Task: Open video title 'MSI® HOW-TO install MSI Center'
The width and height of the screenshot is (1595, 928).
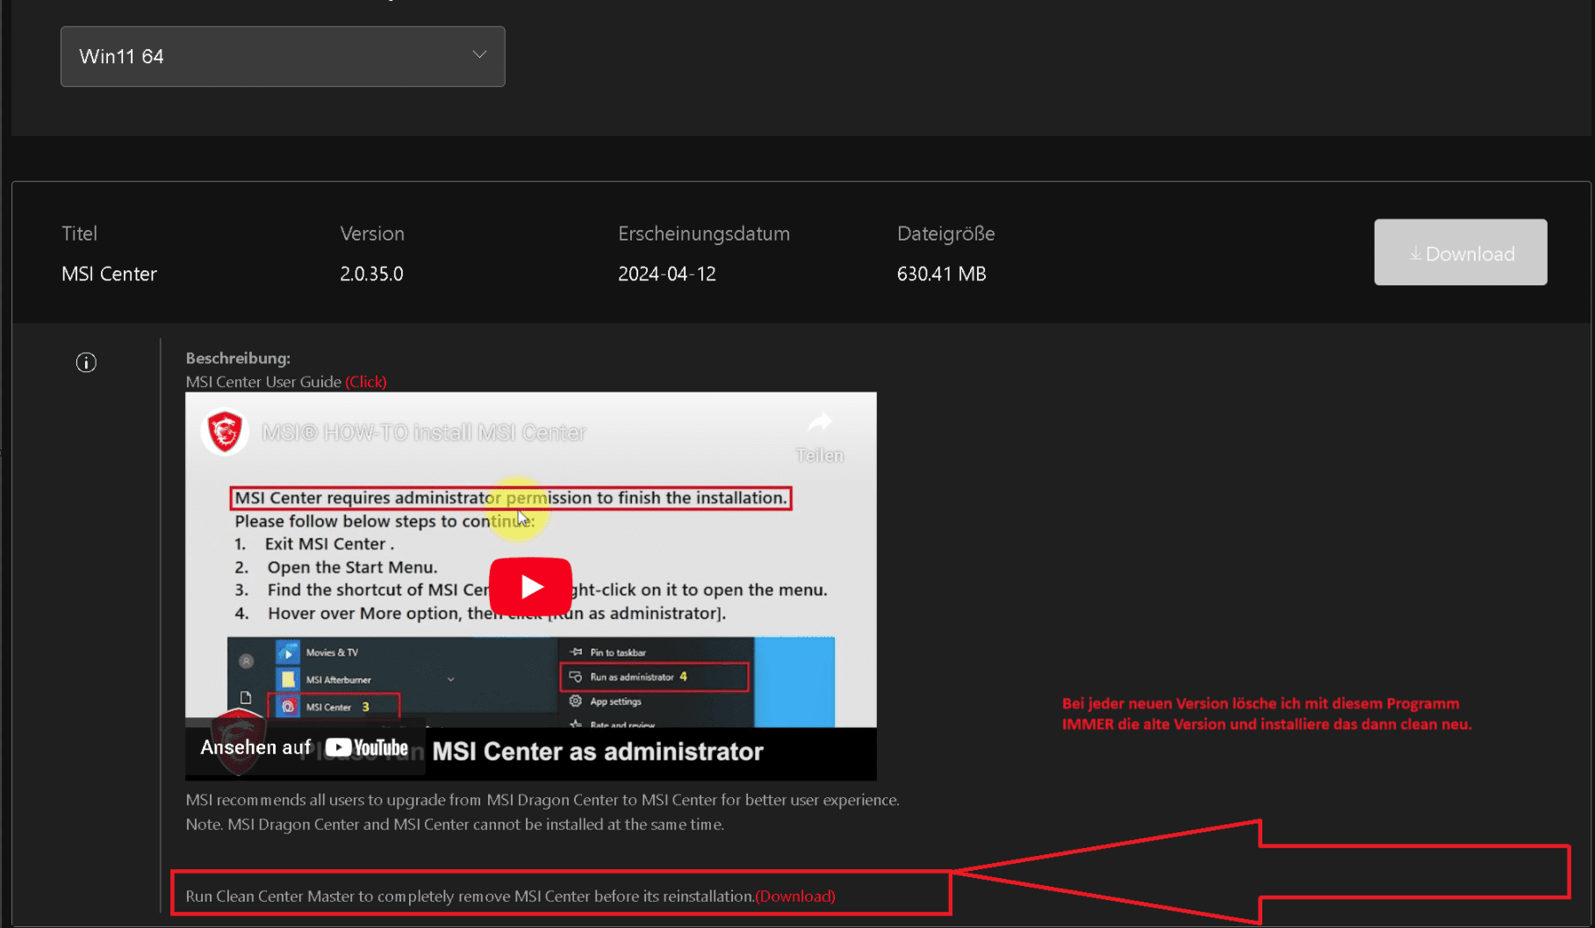Action: click(x=424, y=433)
